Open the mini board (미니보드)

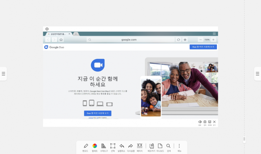[x=160, y=148]
